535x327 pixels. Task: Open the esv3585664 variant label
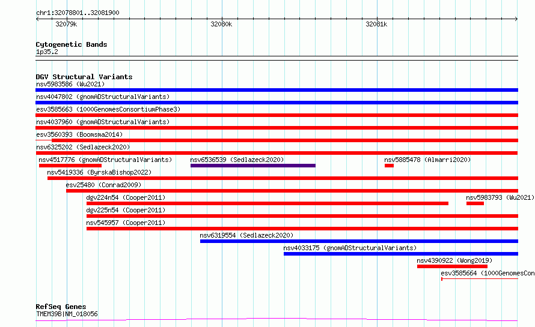[488, 273]
